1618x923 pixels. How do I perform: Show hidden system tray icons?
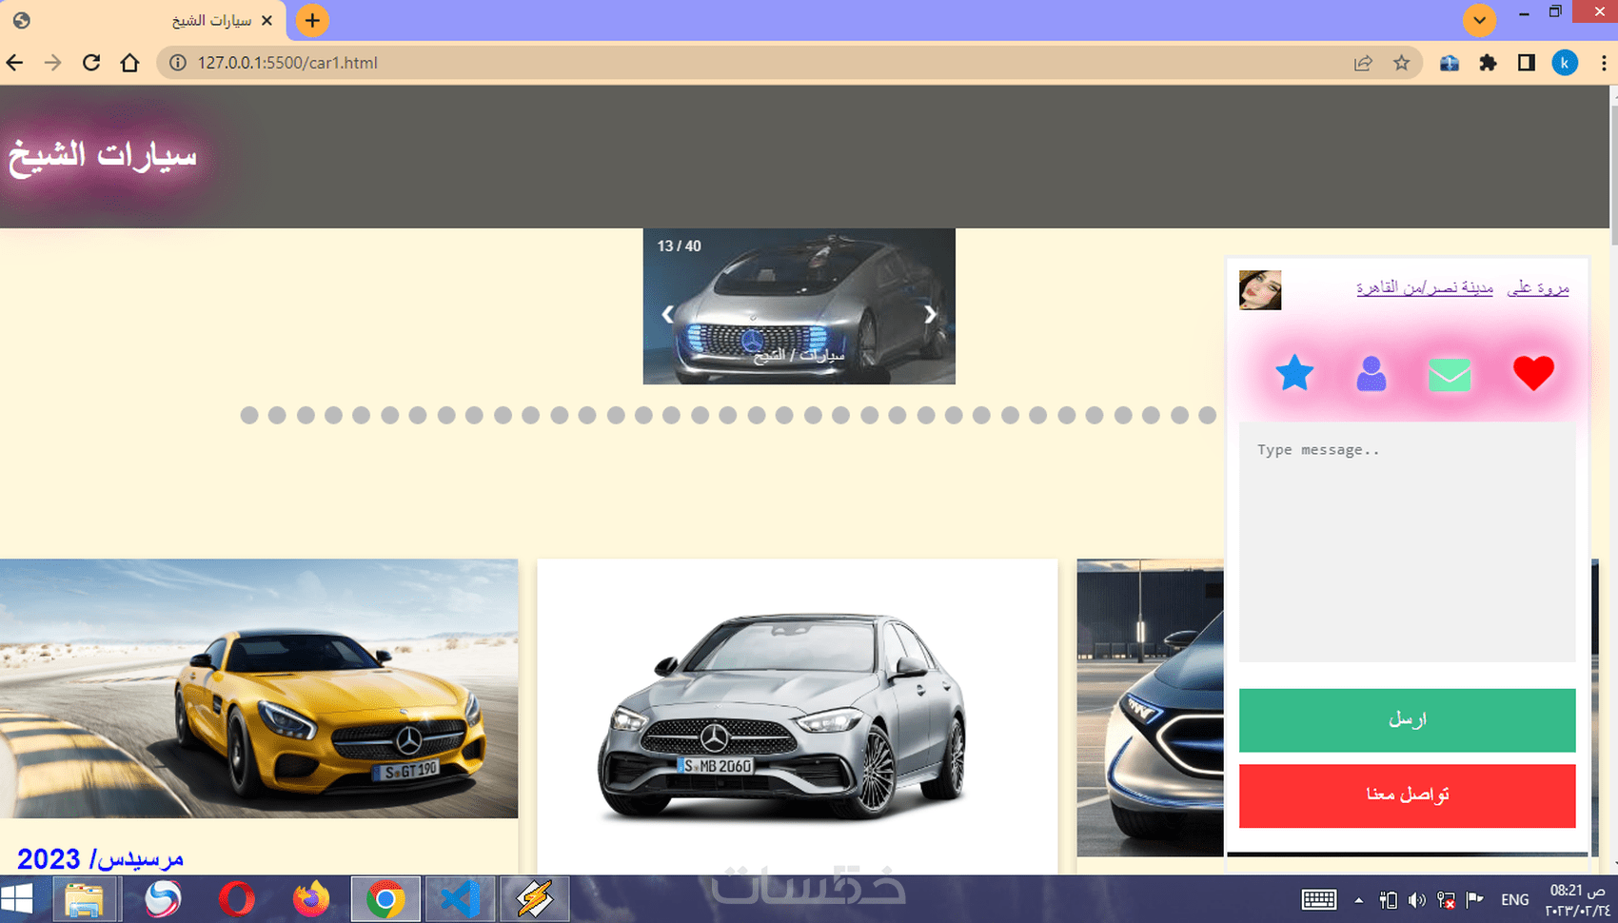click(1358, 900)
